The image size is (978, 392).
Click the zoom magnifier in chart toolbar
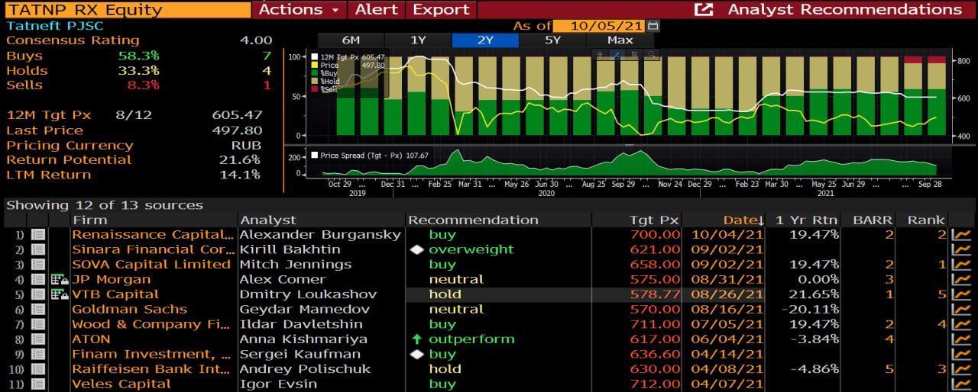tap(651, 54)
